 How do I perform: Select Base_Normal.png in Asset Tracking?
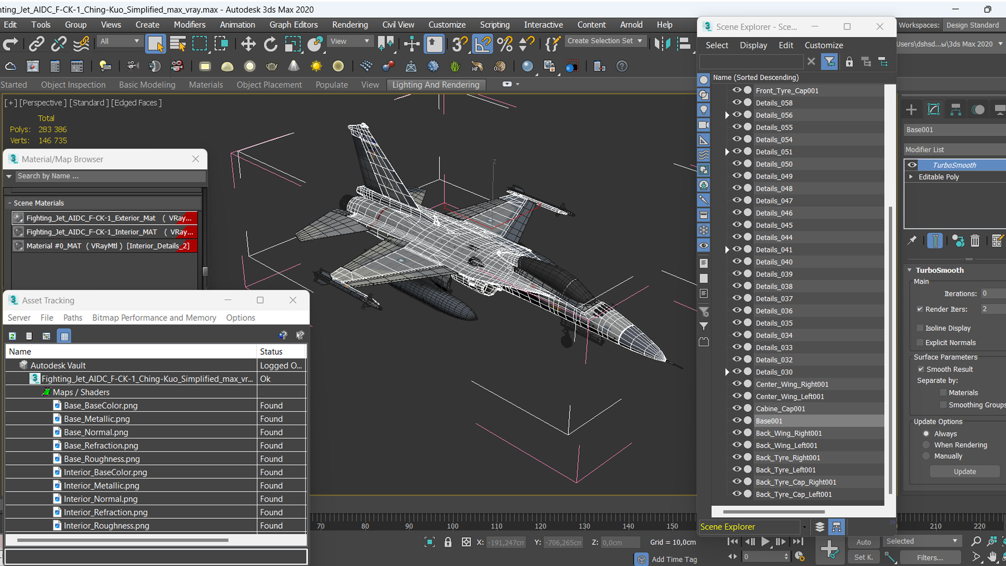[x=96, y=432]
